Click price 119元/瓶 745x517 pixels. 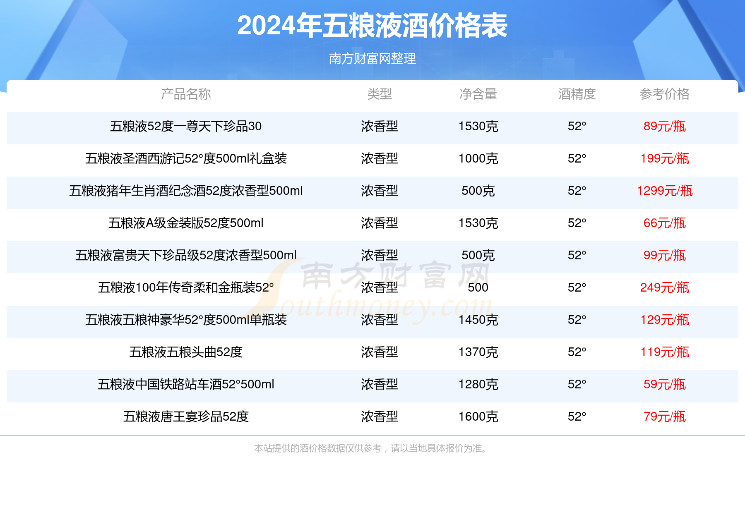click(665, 352)
